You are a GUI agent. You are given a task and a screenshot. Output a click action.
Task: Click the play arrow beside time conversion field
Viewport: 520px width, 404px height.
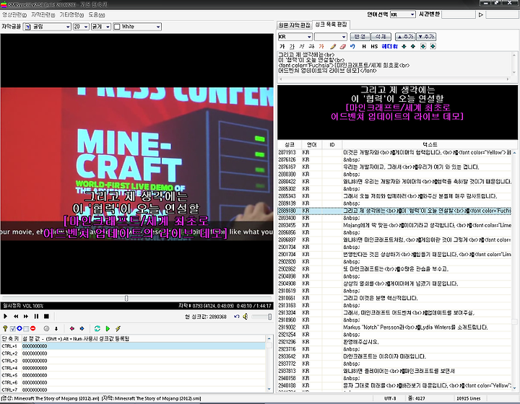pos(481,14)
